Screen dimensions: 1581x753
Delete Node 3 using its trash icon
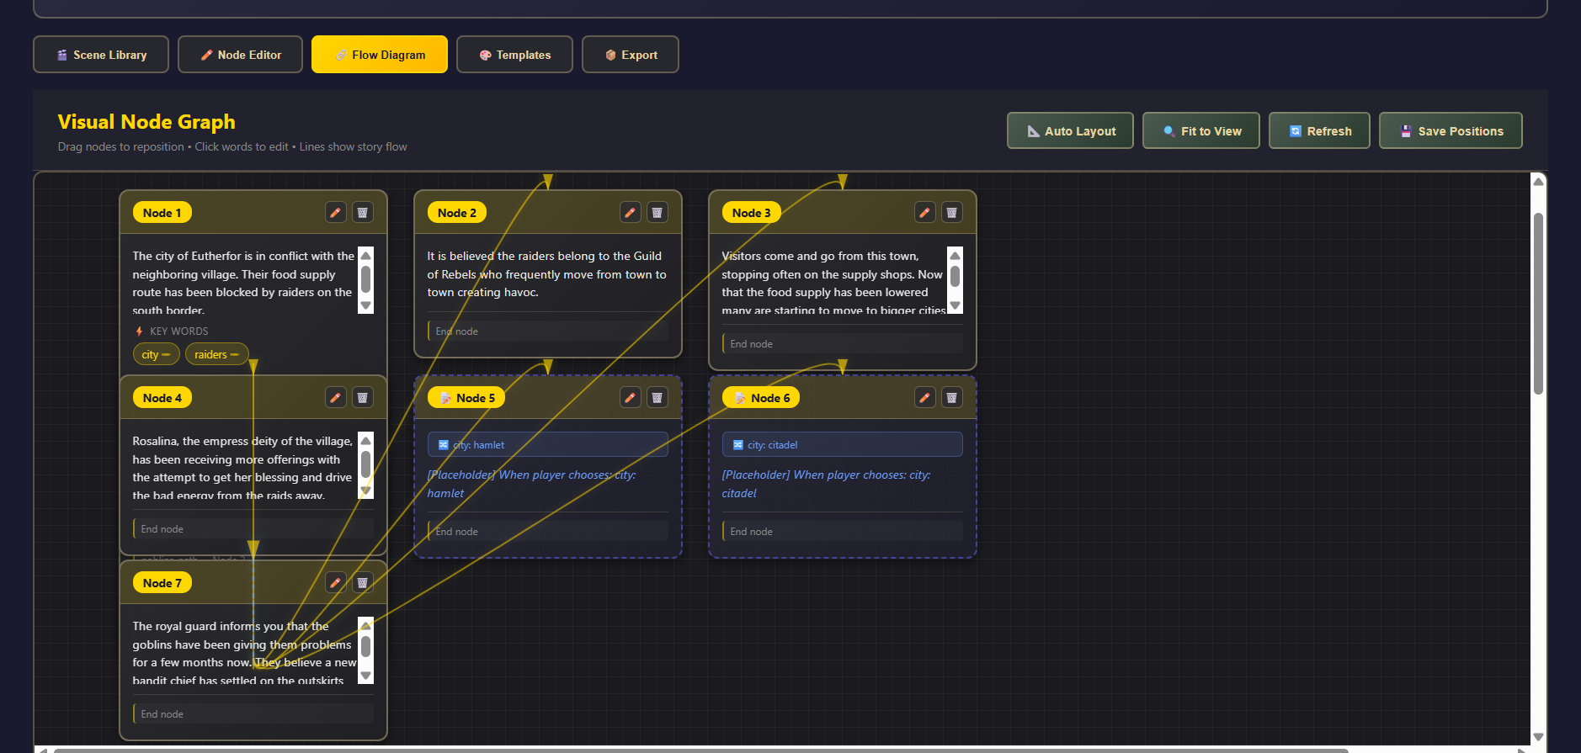pos(952,213)
